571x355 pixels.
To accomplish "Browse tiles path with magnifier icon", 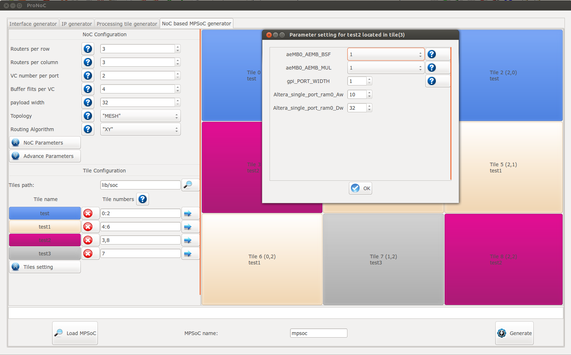I will pyautogui.click(x=188, y=185).
